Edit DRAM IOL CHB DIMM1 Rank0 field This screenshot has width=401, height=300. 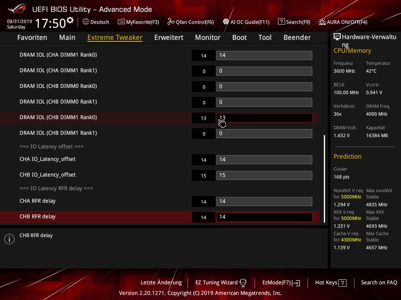[x=264, y=118]
